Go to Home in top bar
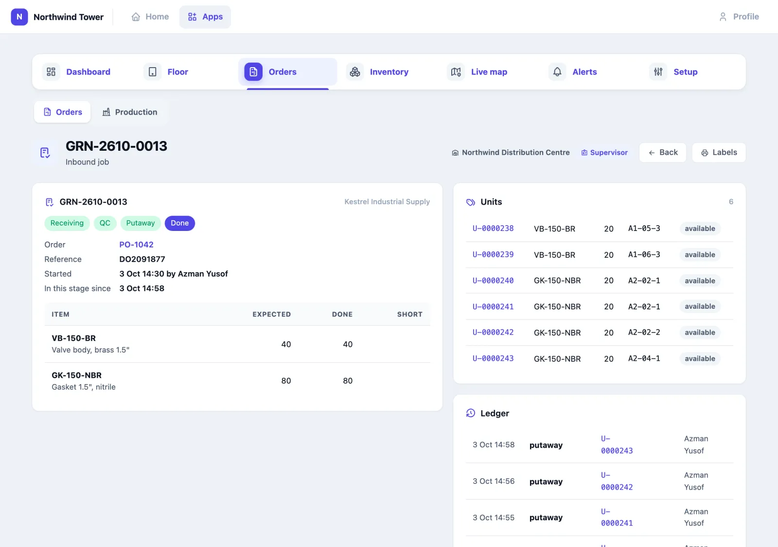The width and height of the screenshot is (778, 547). pos(150,17)
